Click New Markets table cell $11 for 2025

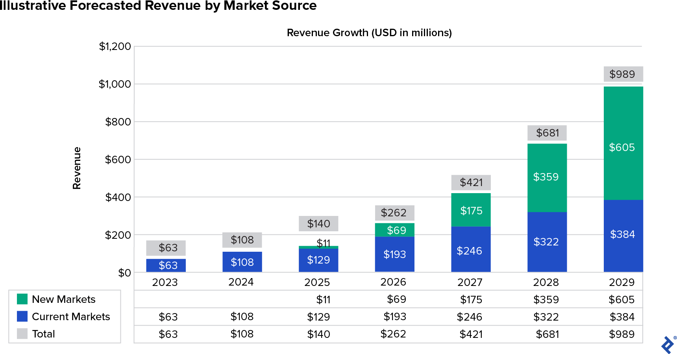point(323,300)
